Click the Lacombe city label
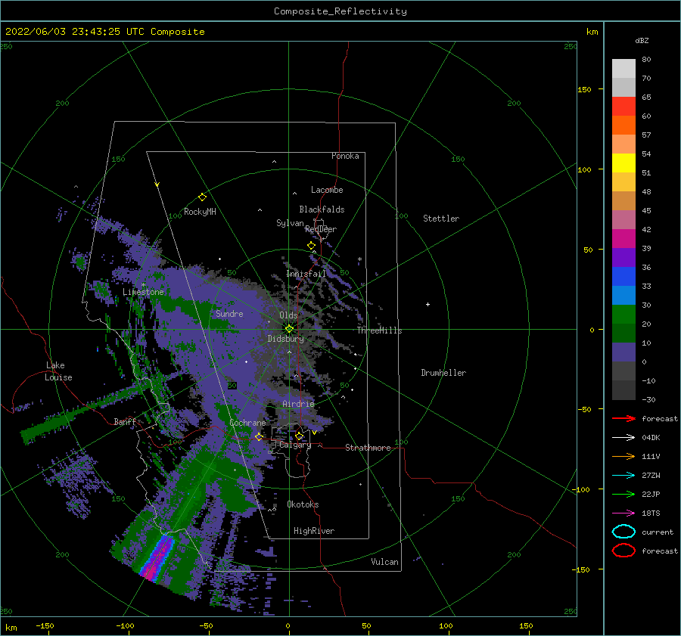The width and height of the screenshot is (681, 636). click(327, 190)
